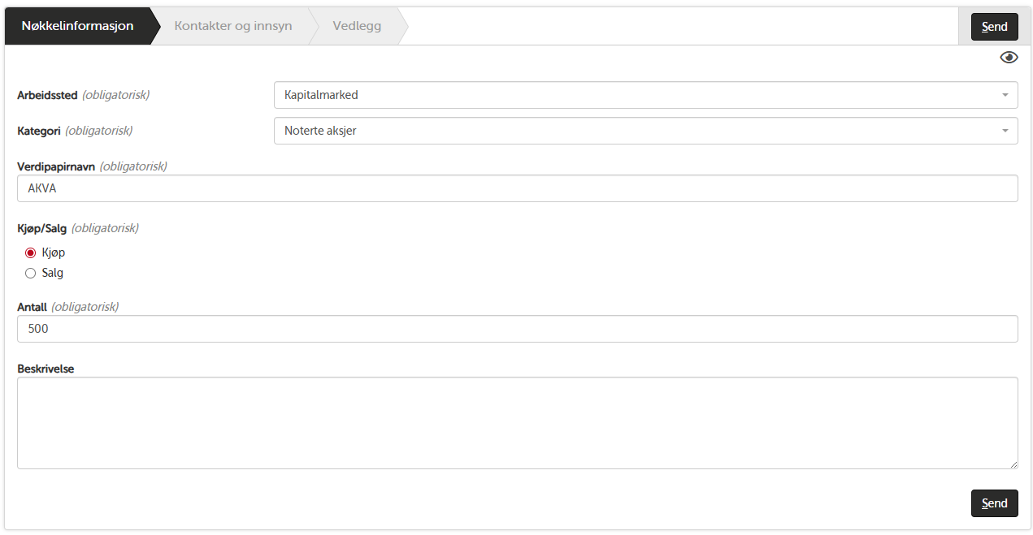Screen dimensions: 1033x535
Task: Go to the Vedlegg tab
Action: click(357, 26)
